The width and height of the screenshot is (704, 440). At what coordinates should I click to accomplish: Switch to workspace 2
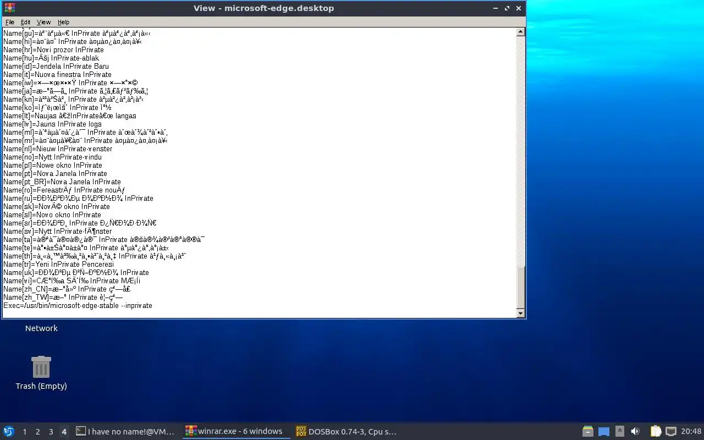click(x=37, y=432)
